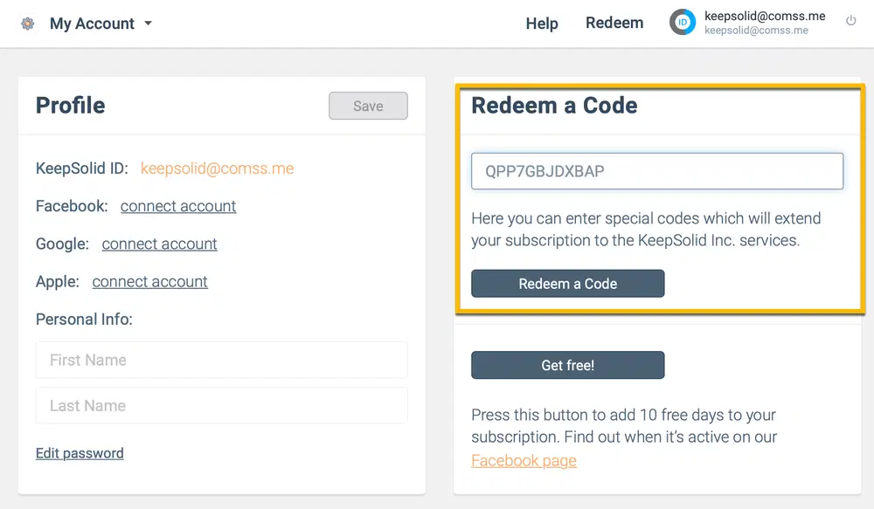This screenshot has width=874, height=509.
Task: Click the Redeem a Code heading
Action: [x=554, y=106]
